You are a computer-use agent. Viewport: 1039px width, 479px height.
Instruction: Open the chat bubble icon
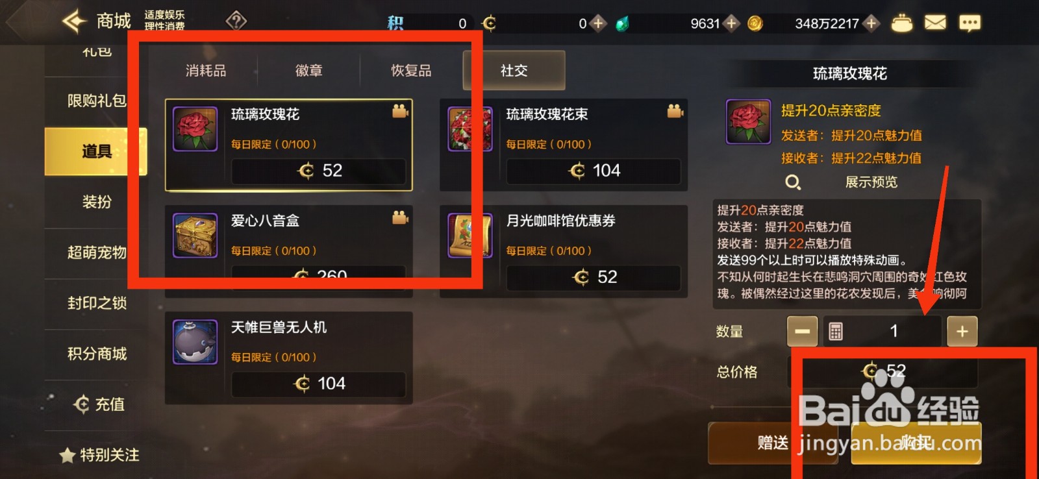(x=970, y=23)
